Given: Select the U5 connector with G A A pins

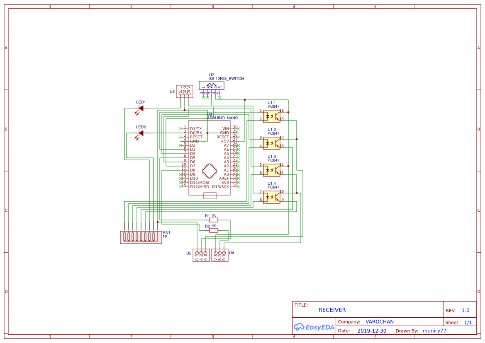Looking at the screenshot, I should (200, 254).
